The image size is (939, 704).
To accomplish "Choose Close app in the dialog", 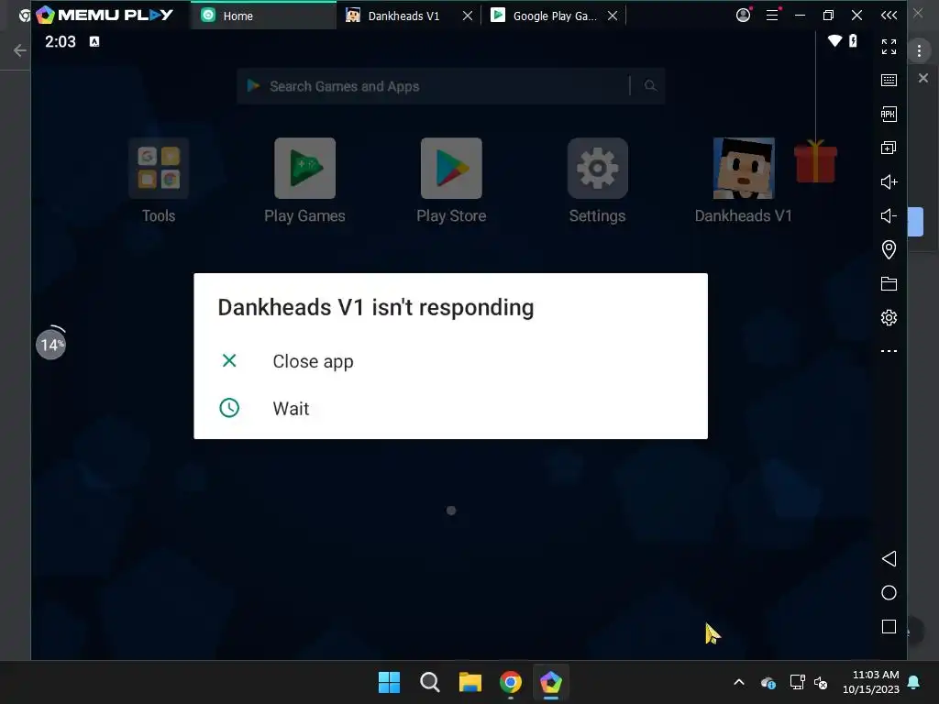I will click(x=450, y=361).
